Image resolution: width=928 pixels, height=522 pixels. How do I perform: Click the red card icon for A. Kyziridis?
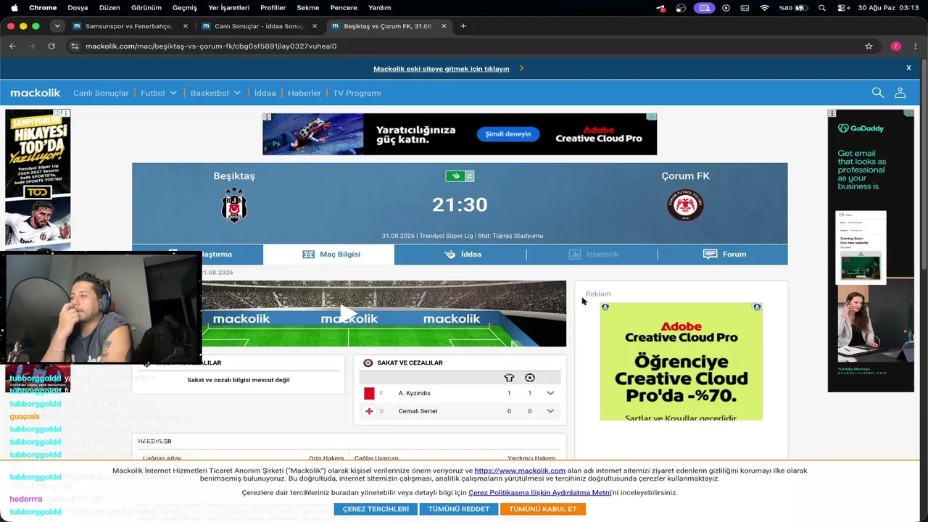click(x=369, y=393)
